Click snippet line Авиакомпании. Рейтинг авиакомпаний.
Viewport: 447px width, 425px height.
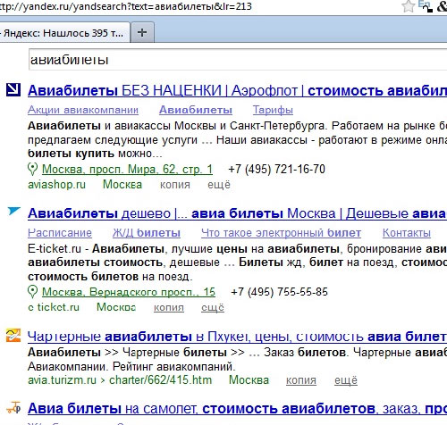[x=131, y=366]
